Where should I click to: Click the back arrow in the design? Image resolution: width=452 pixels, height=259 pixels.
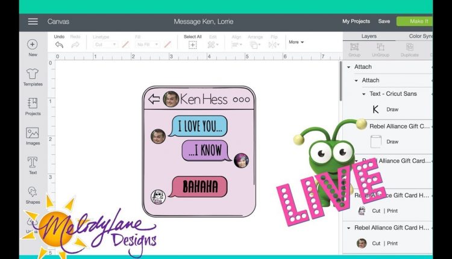[x=154, y=99]
